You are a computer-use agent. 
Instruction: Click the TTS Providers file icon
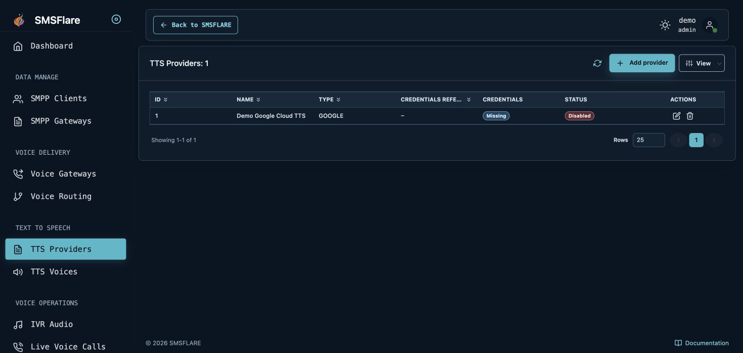click(x=18, y=249)
